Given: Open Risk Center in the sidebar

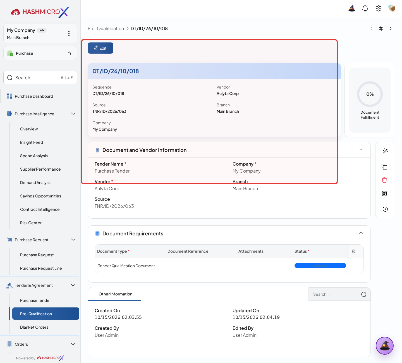Looking at the screenshot, I should (31, 223).
